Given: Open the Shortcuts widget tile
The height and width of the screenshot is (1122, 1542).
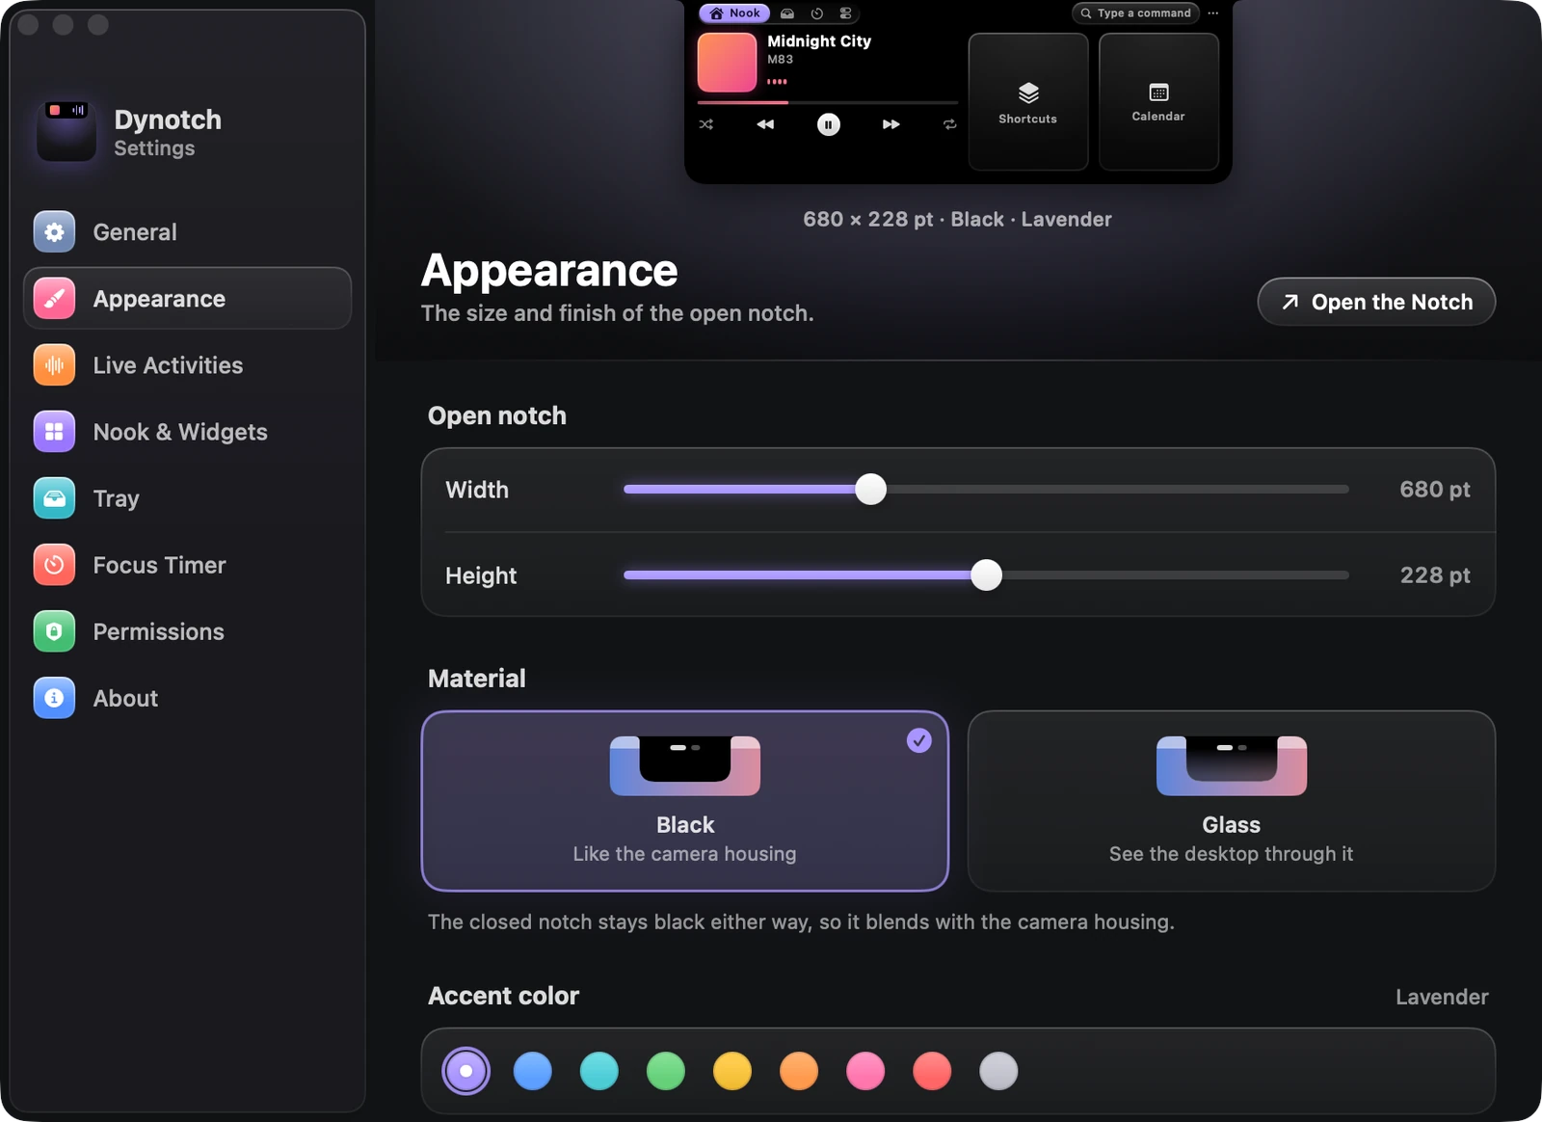Looking at the screenshot, I should click(1028, 101).
